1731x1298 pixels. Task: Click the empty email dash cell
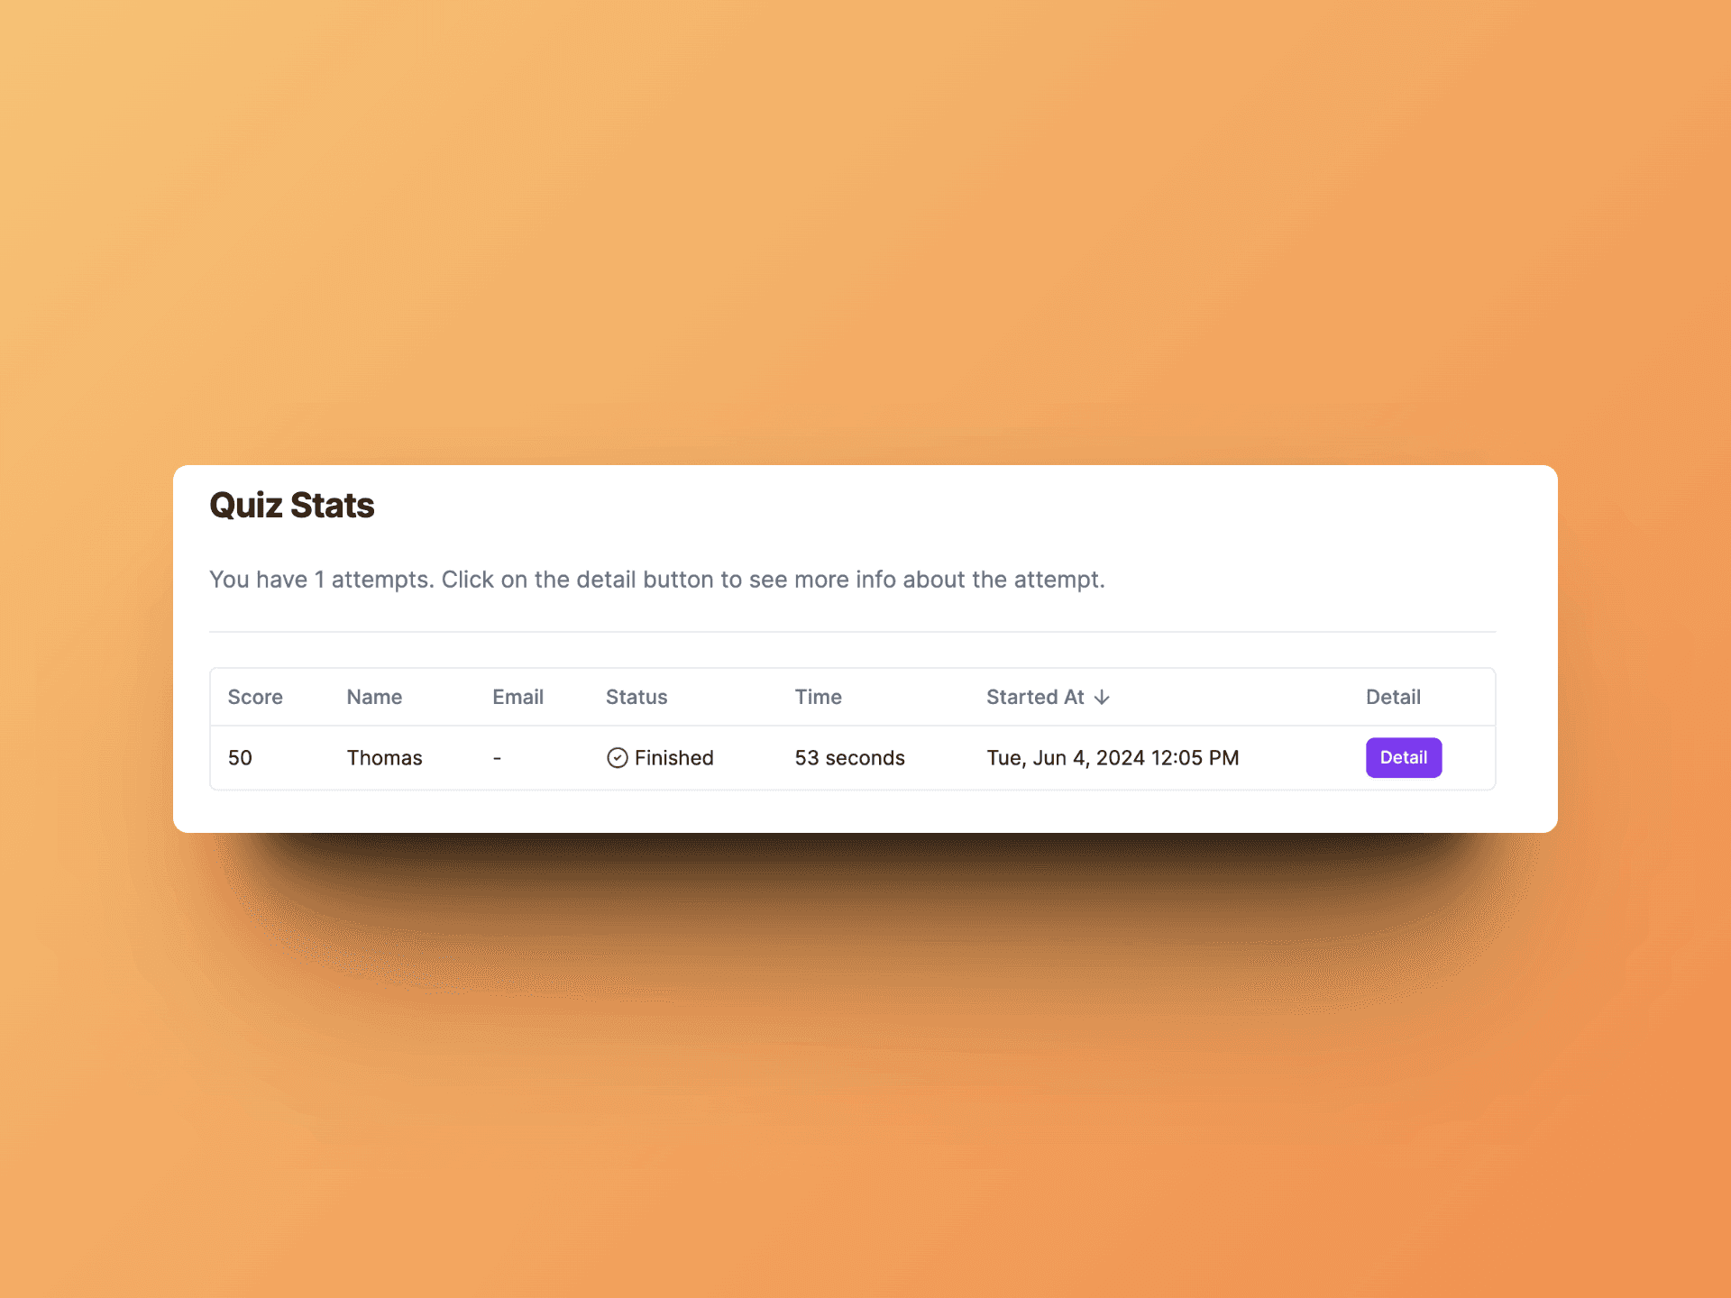tap(497, 758)
